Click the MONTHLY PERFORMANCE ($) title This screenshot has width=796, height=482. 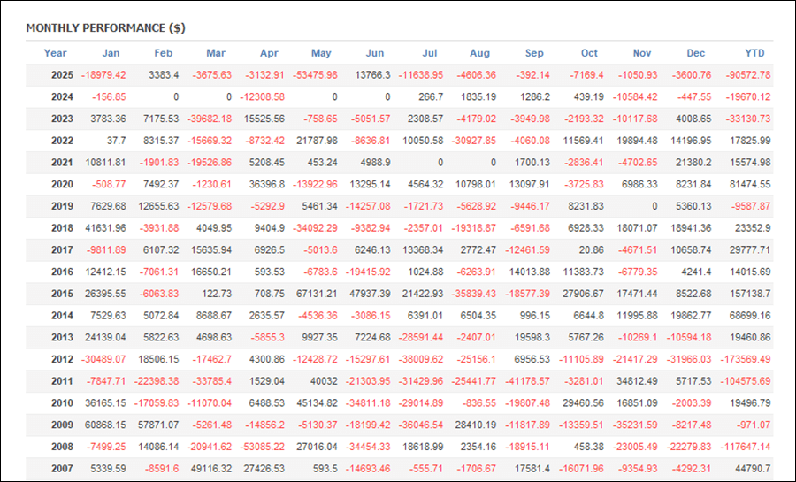[105, 27]
